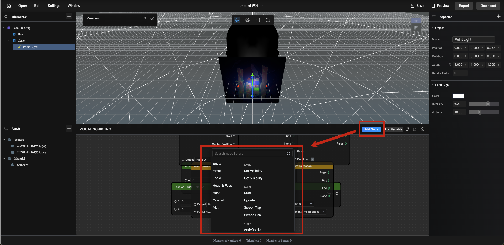The image size is (504, 245).
Task: Click the Rect output port circle
Action: pos(234,136)
